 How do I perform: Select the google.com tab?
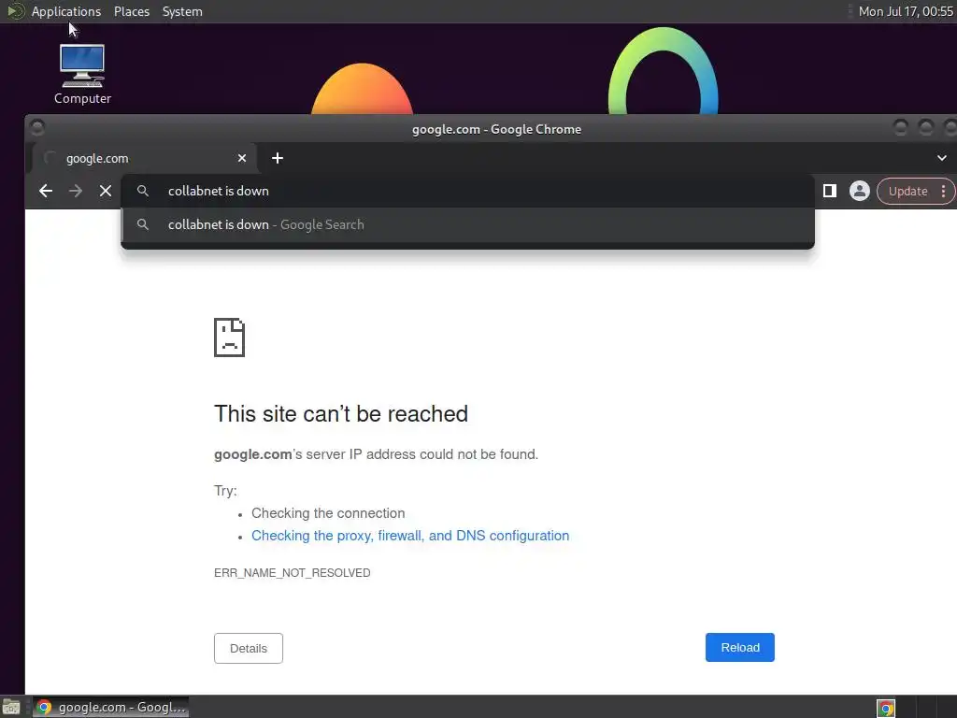(144, 158)
